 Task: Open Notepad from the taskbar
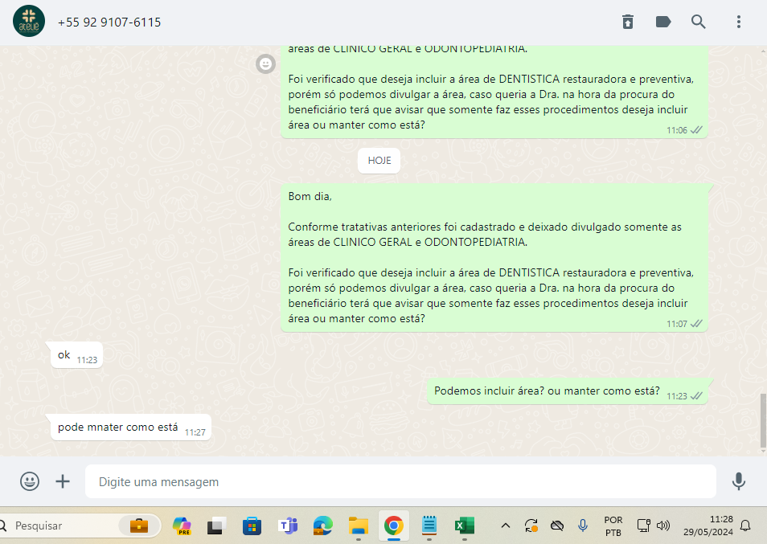click(429, 526)
